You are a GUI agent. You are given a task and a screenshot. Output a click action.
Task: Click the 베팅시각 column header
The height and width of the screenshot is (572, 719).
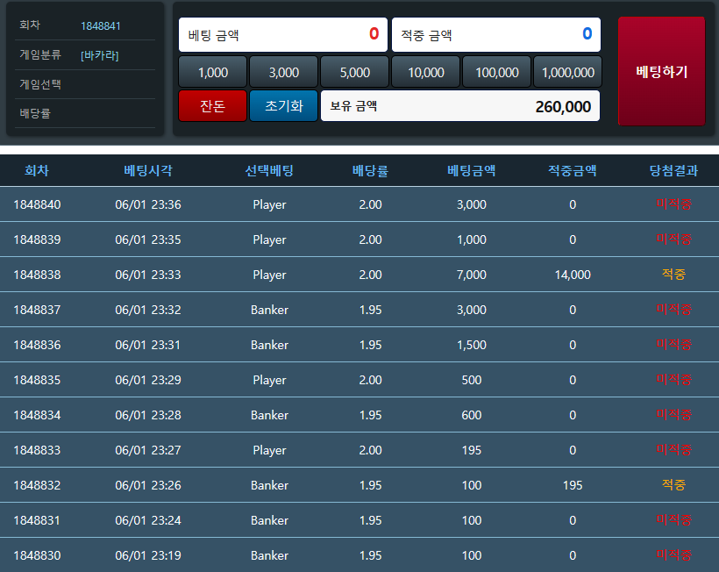click(148, 171)
